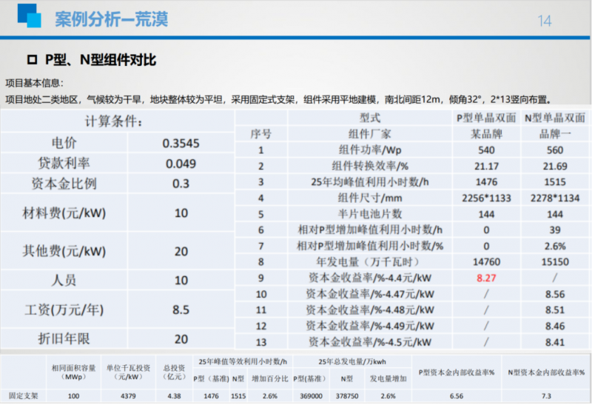Select the 固定支架 row label

(x=22, y=396)
